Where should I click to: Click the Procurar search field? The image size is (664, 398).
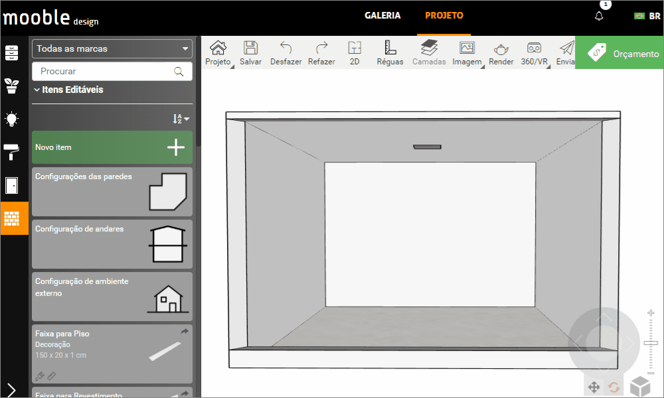[x=112, y=72]
